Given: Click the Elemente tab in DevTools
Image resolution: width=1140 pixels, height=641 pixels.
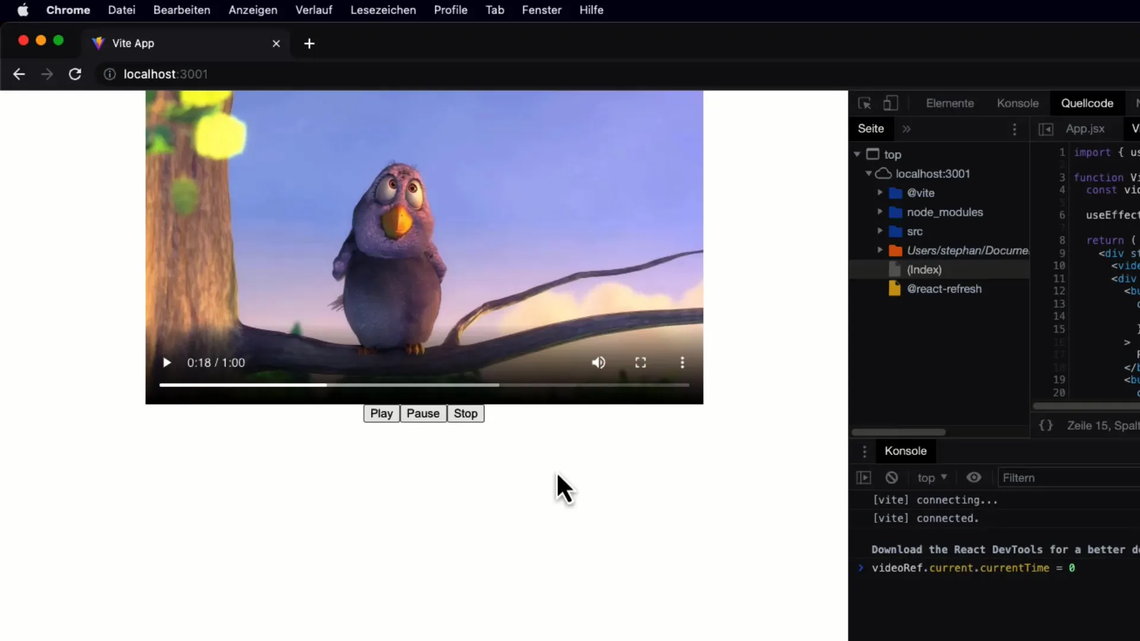Looking at the screenshot, I should click(x=951, y=103).
